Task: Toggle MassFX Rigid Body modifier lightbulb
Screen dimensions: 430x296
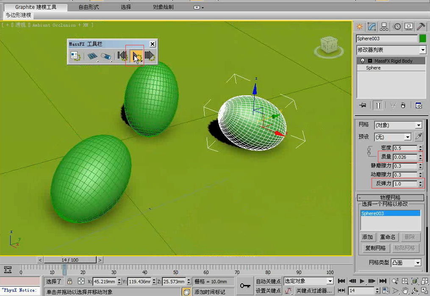Action: 363,61
